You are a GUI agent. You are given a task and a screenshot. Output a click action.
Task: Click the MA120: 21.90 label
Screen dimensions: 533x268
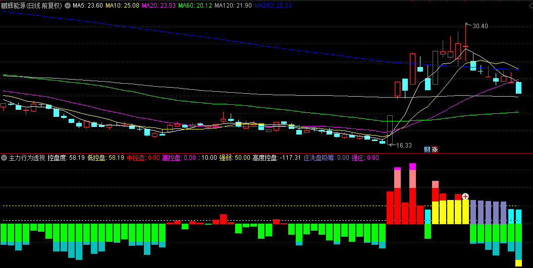pyautogui.click(x=233, y=6)
